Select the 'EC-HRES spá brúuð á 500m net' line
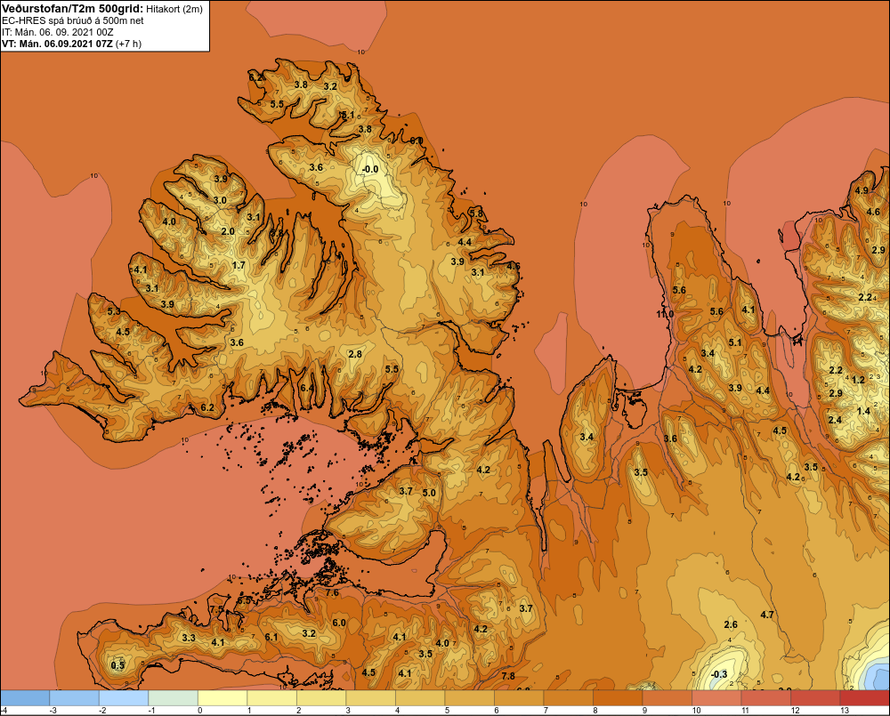Image resolution: width=890 pixels, height=716 pixels. pos(73,21)
